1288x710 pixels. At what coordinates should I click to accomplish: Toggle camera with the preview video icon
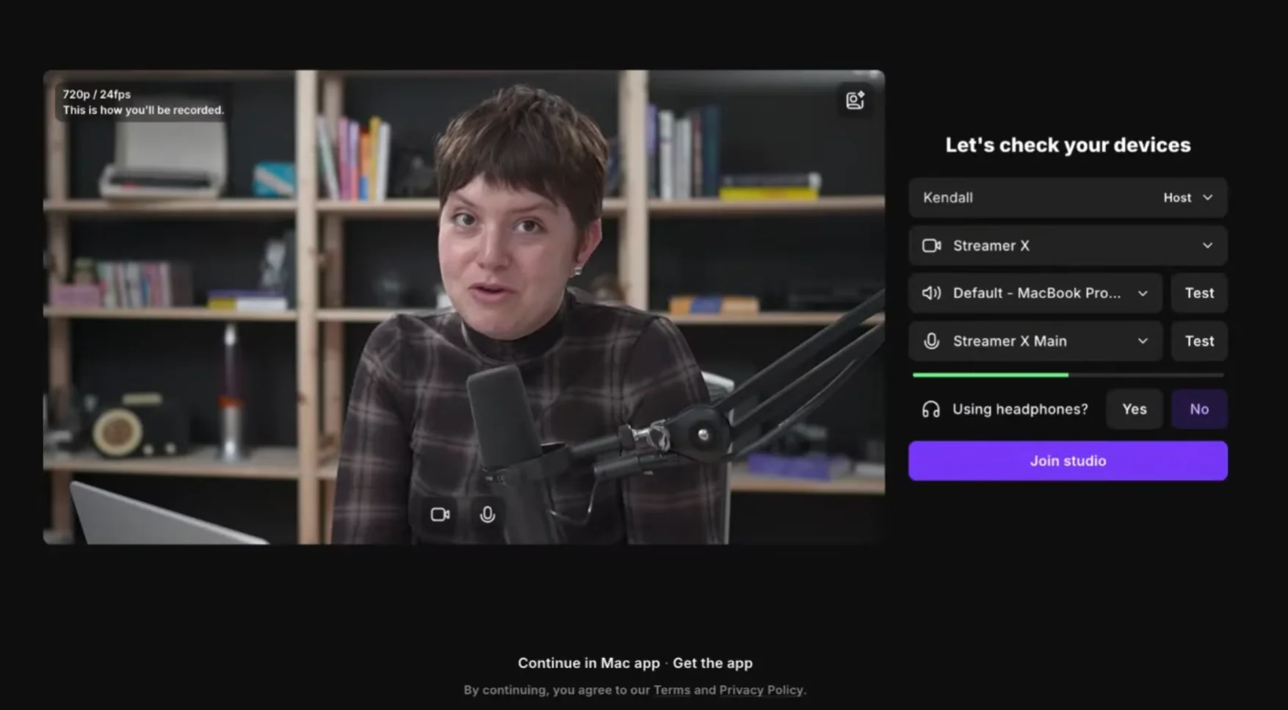[440, 515]
